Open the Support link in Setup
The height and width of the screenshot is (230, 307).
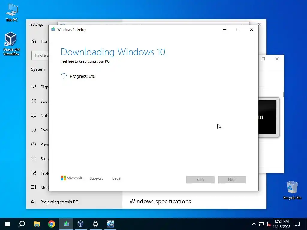click(x=96, y=178)
